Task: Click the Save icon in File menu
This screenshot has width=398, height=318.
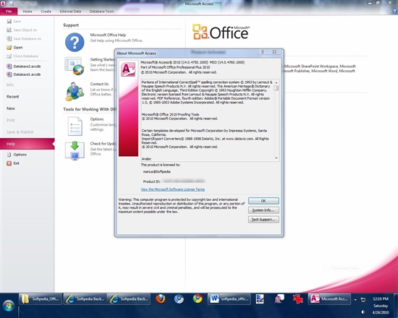Action: (9, 21)
